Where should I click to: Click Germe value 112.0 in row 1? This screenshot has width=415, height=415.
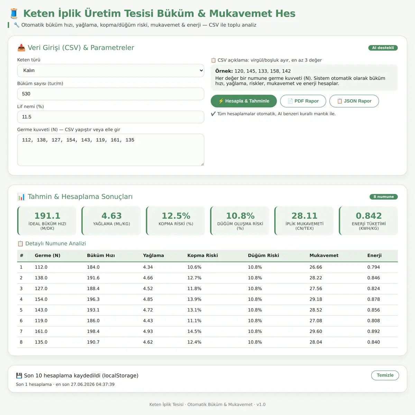41,267
